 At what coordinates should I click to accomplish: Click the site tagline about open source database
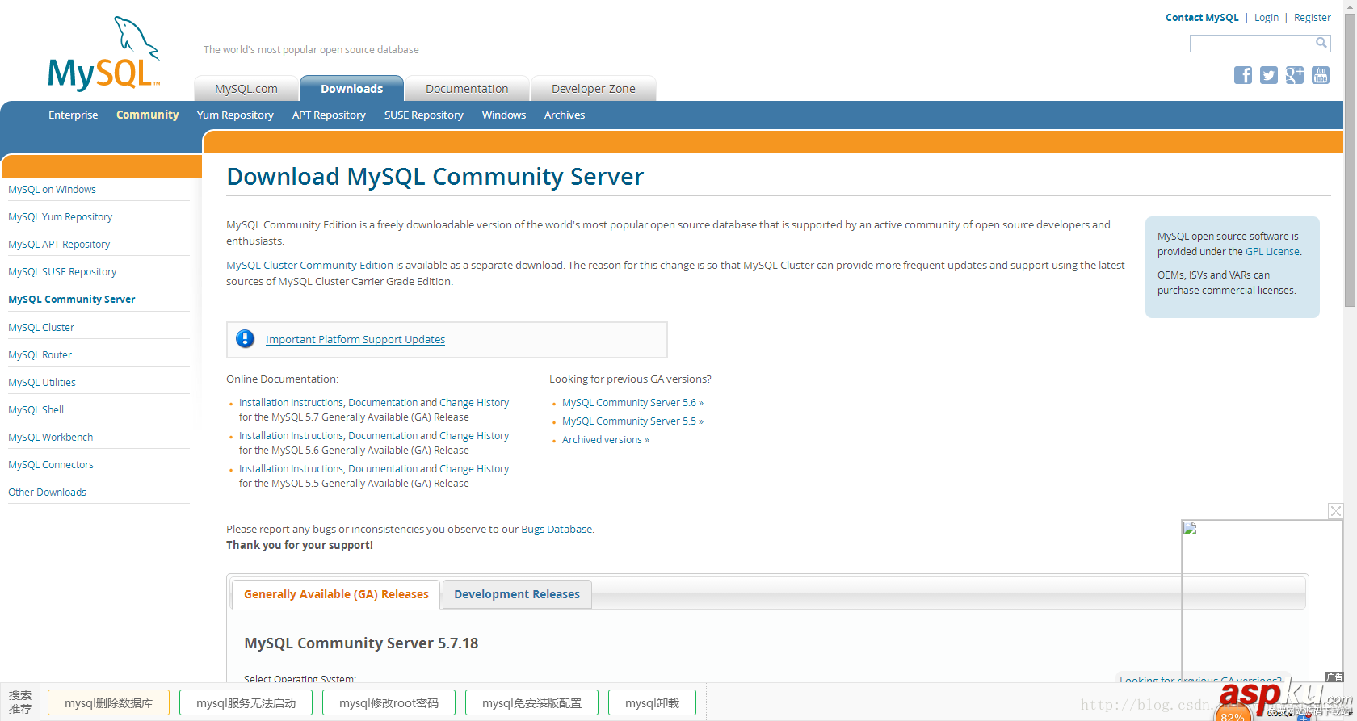(311, 50)
